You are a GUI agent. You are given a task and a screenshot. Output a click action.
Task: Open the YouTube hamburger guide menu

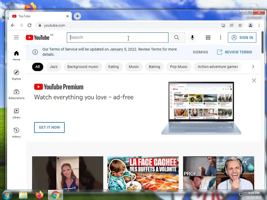16,37
